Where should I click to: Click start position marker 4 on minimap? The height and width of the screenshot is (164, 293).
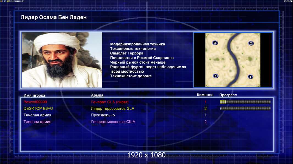[x=250, y=77]
